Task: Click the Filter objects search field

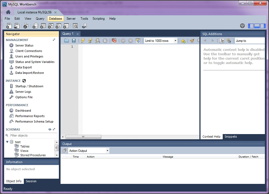Action: pyautogui.click(x=33, y=135)
